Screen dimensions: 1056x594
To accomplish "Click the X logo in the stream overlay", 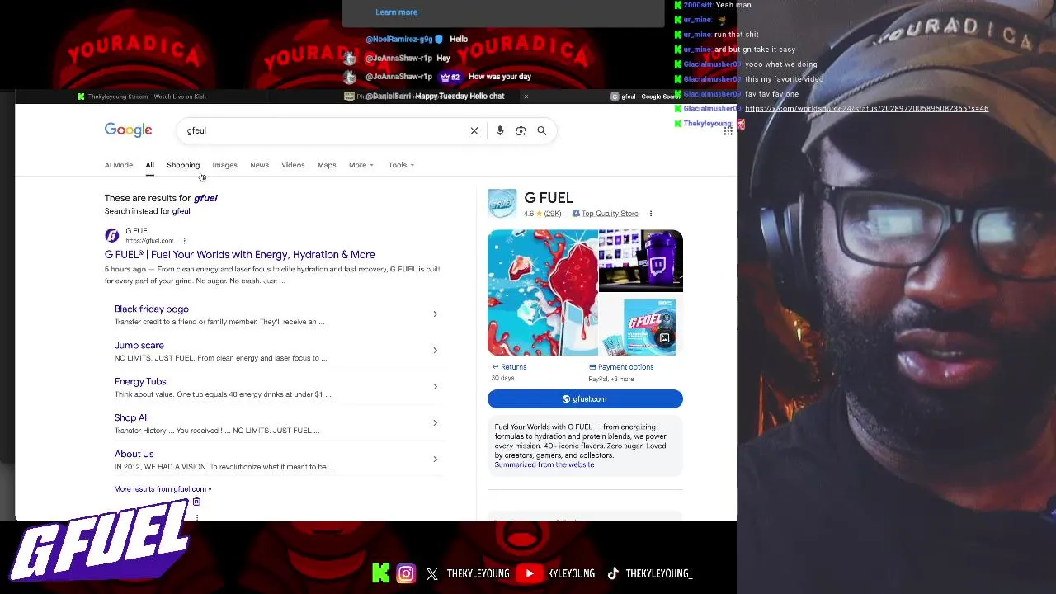I will pos(432,573).
